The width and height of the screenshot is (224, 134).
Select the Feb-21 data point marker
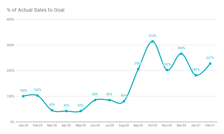click(x=210, y=64)
